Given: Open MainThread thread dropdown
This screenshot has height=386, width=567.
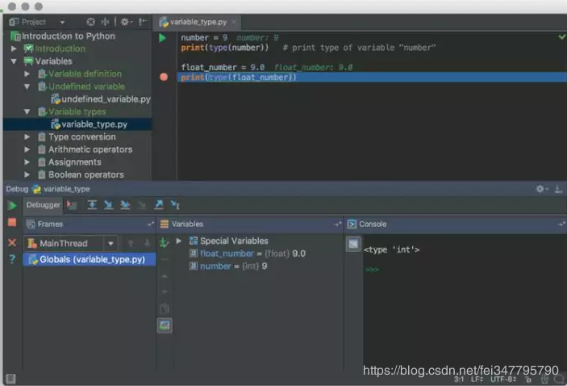Looking at the screenshot, I should [110, 243].
